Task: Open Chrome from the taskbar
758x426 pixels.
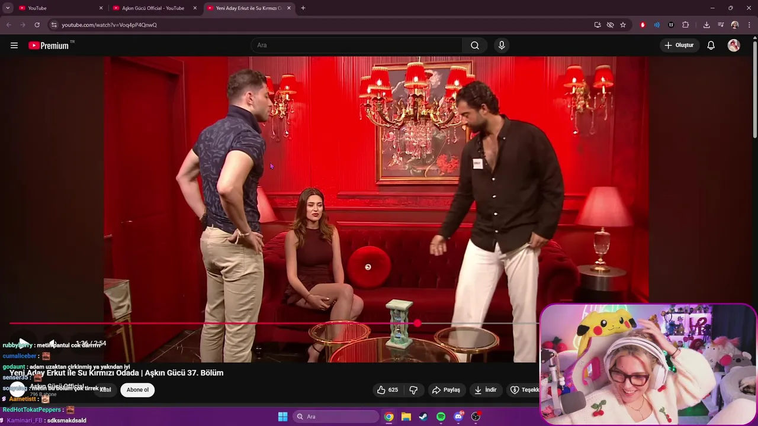Action: pyautogui.click(x=388, y=417)
